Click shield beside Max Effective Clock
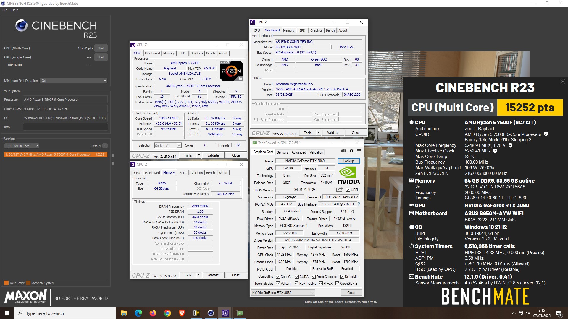The height and width of the screenshot is (319, 568). click(495, 151)
